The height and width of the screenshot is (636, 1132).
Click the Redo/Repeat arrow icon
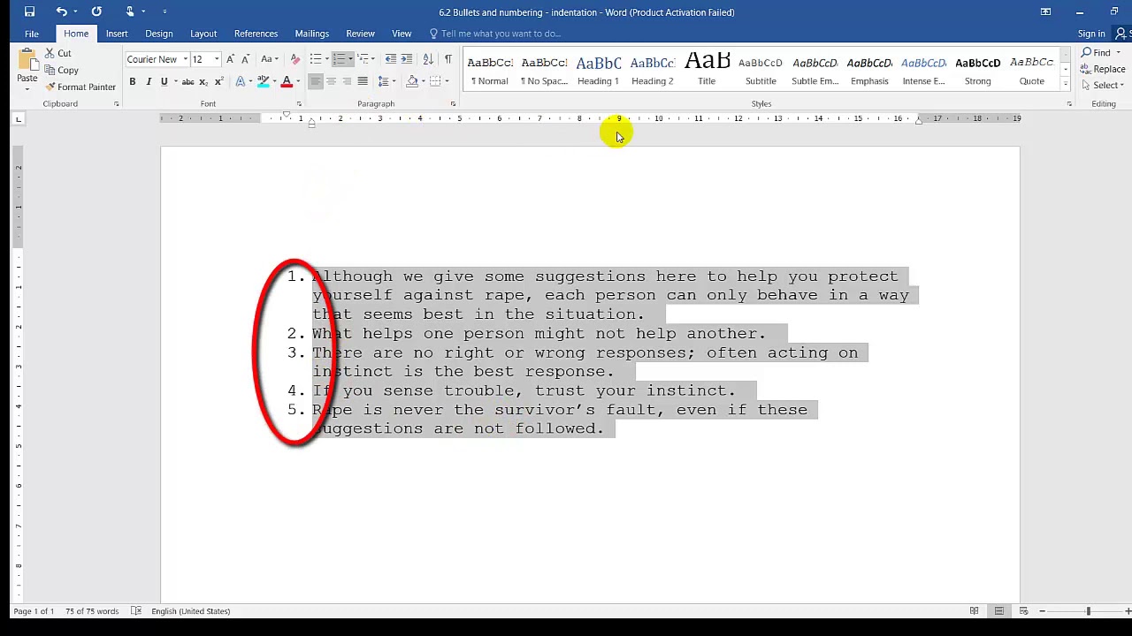tap(96, 11)
